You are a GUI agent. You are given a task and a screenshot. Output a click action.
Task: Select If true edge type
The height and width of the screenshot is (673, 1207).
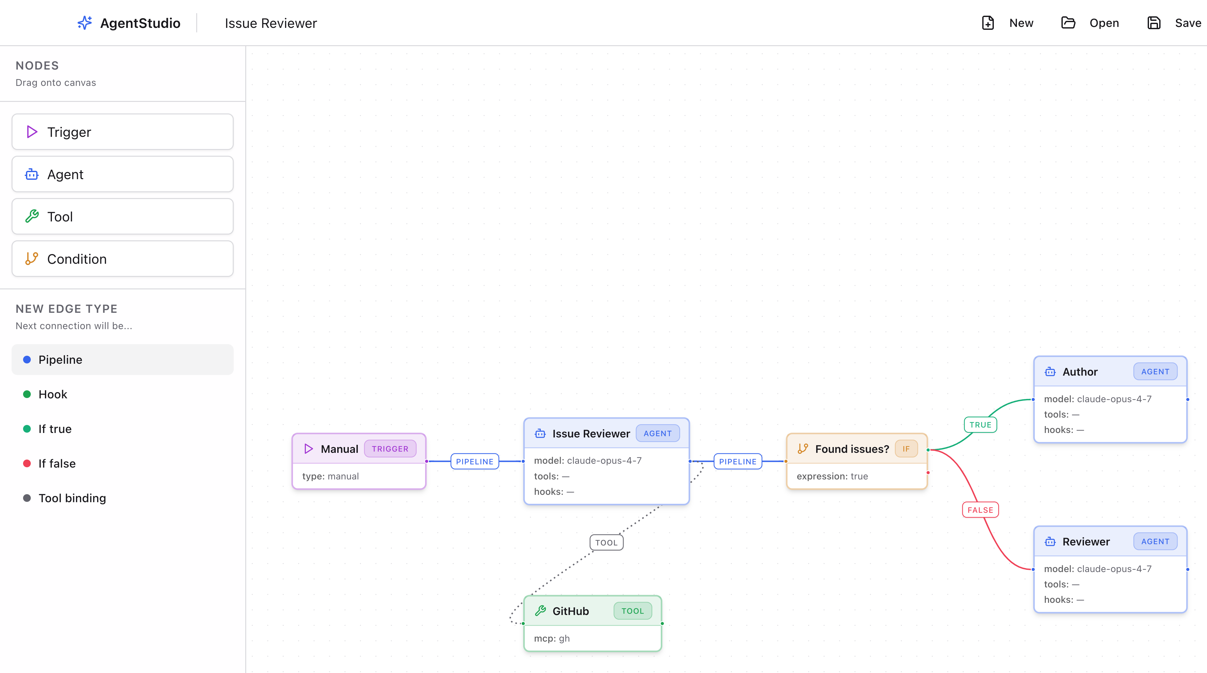pyautogui.click(x=123, y=429)
